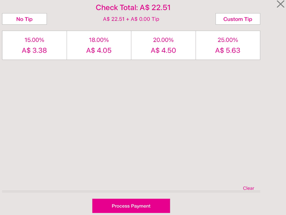
Task: Choose the 15.00% tip option
Action: pyautogui.click(x=34, y=40)
